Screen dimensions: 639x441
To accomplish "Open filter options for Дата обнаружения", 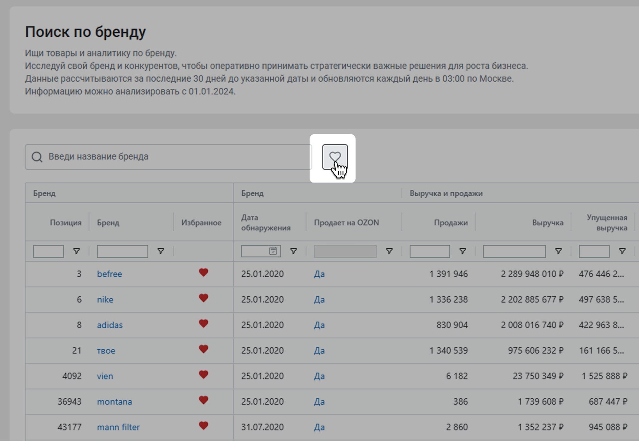I will [x=294, y=251].
